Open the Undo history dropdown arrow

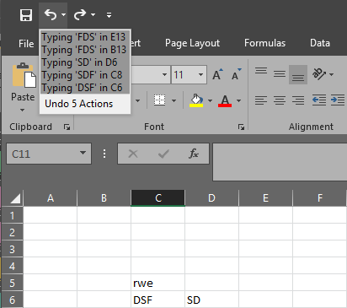point(64,14)
